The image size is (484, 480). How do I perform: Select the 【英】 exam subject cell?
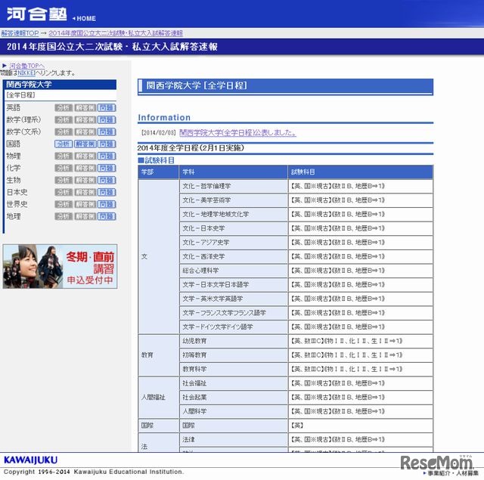(361, 426)
